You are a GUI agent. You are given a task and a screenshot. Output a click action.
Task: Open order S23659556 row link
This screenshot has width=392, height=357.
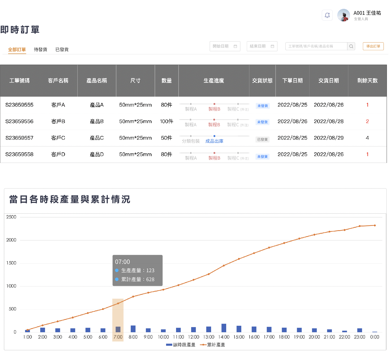19,121
